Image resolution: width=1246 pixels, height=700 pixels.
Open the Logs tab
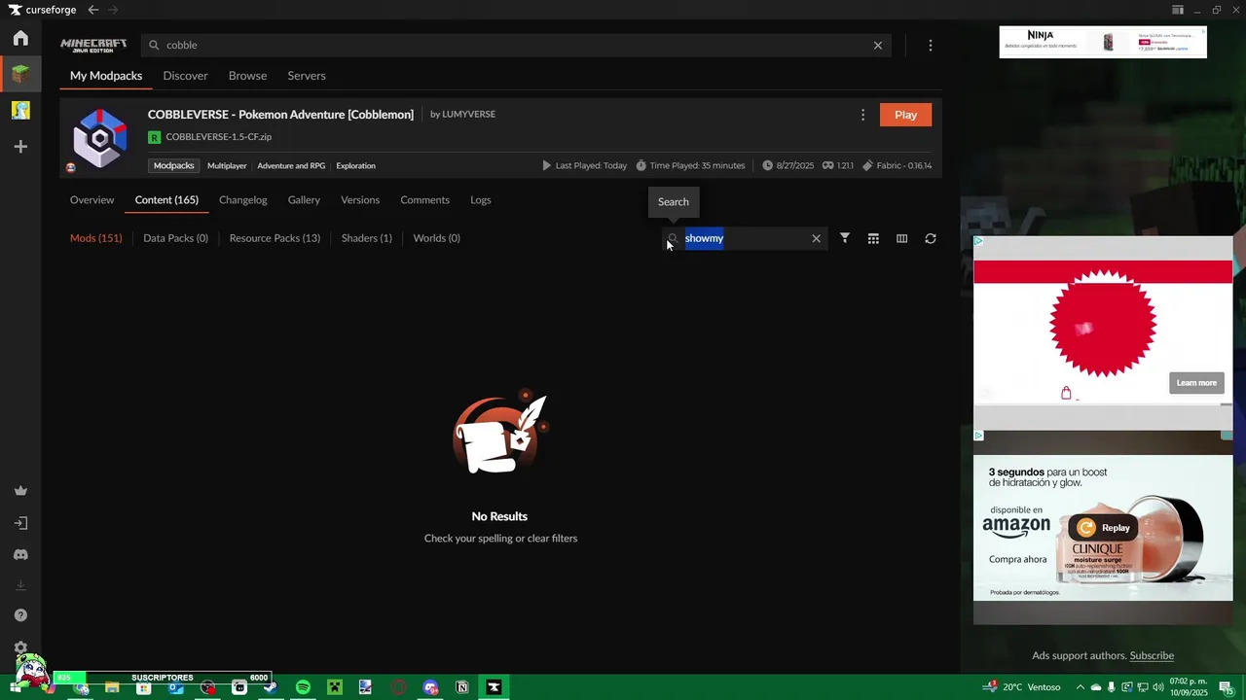pos(481,200)
